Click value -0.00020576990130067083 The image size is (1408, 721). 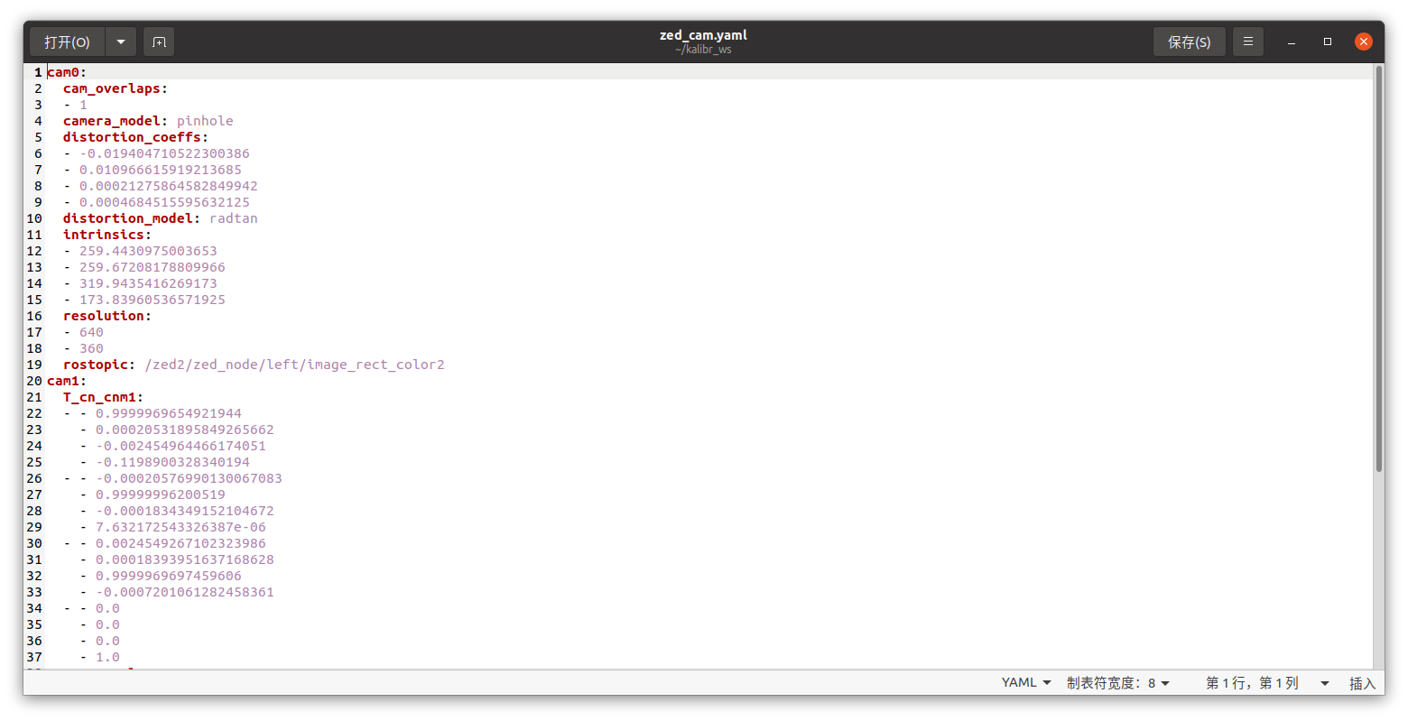(x=189, y=478)
